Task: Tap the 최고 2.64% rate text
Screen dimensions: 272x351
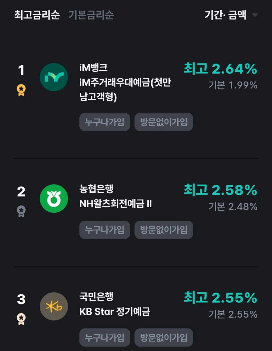Action: click(x=220, y=69)
